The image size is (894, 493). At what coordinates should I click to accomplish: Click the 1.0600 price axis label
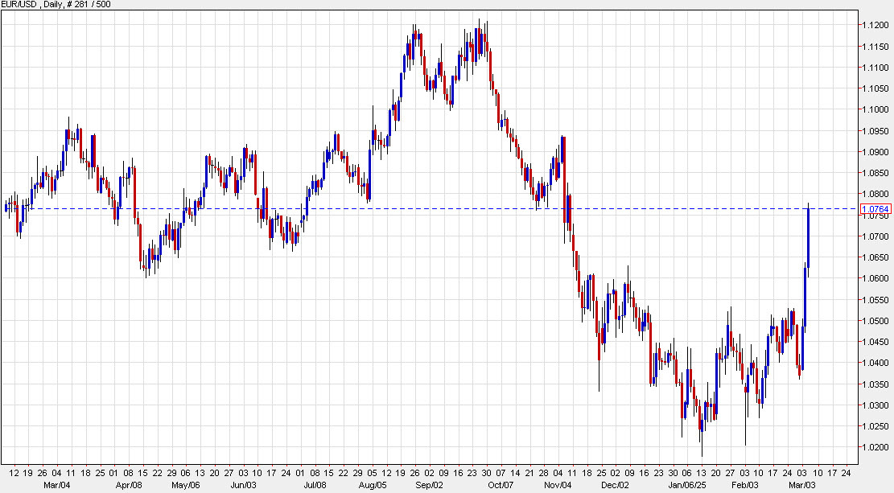(875, 278)
